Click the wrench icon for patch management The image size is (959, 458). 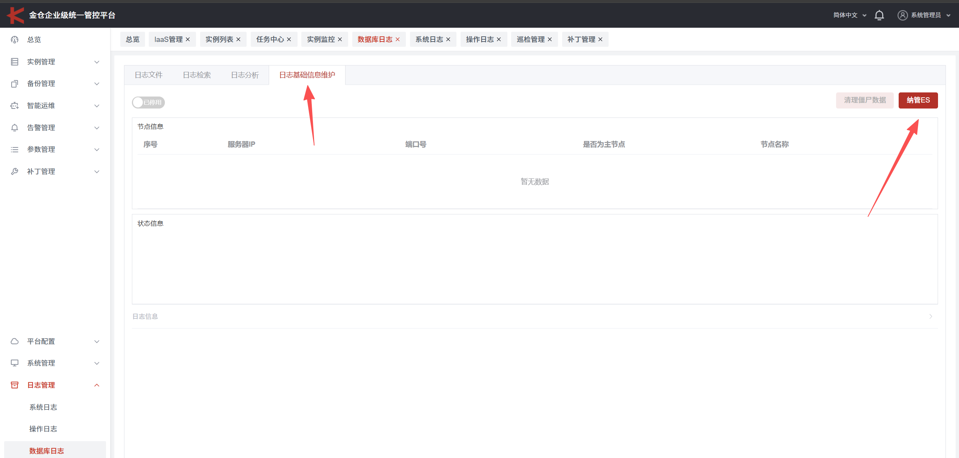(x=15, y=171)
